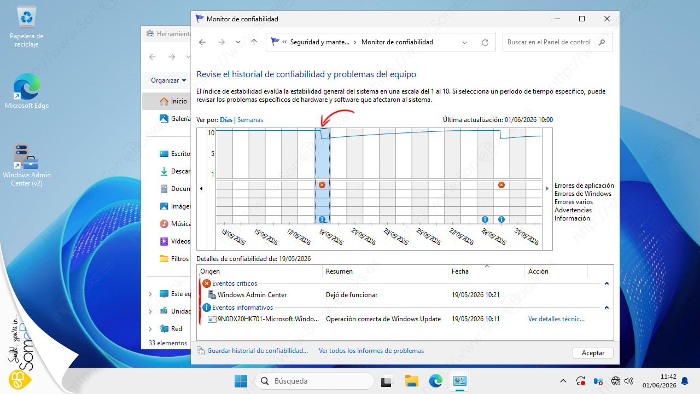Open the network icon in the system tray
The height and width of the screenshot is (394, 700).
pos(616,381)
